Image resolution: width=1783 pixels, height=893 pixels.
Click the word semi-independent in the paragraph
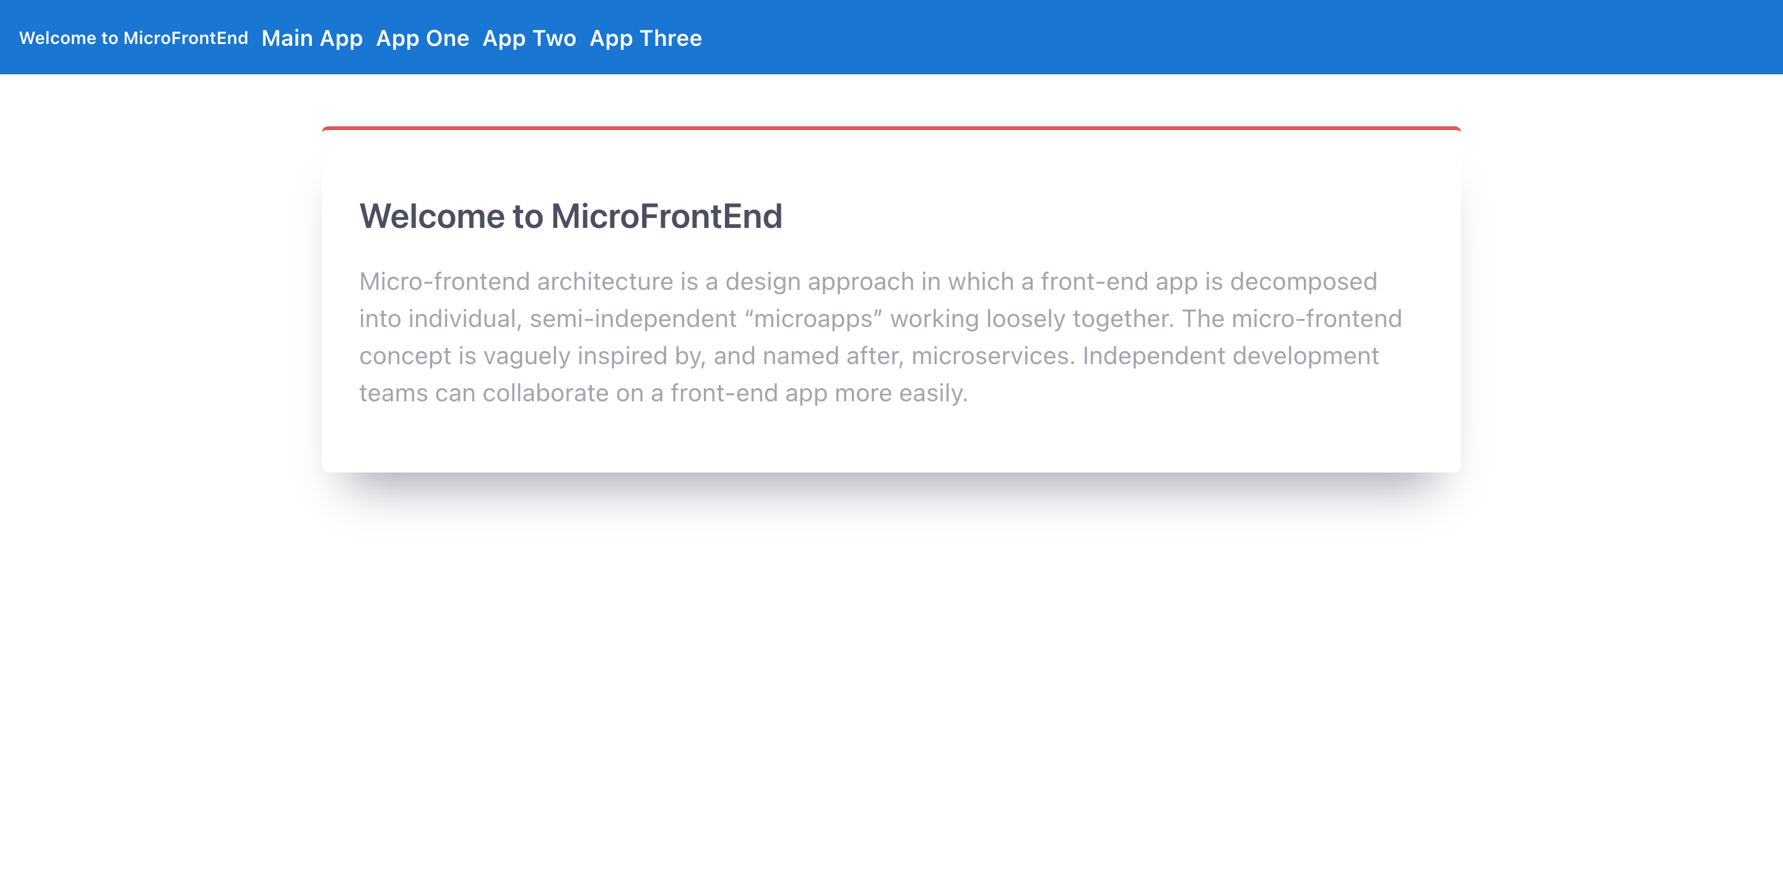(x=633, y=318)
